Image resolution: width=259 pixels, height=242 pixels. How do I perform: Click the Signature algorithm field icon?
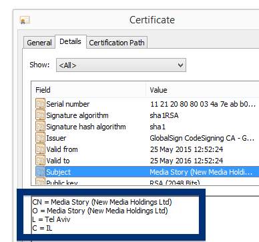click(40, 115)
